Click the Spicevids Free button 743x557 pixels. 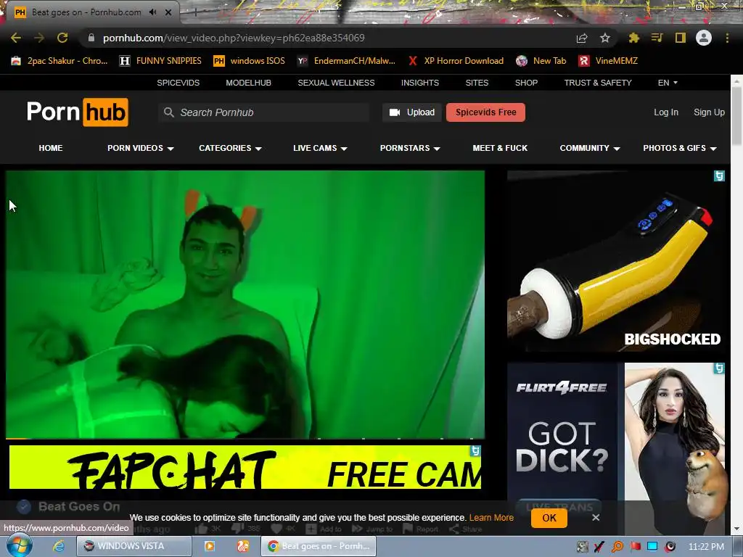coord(485,112)
